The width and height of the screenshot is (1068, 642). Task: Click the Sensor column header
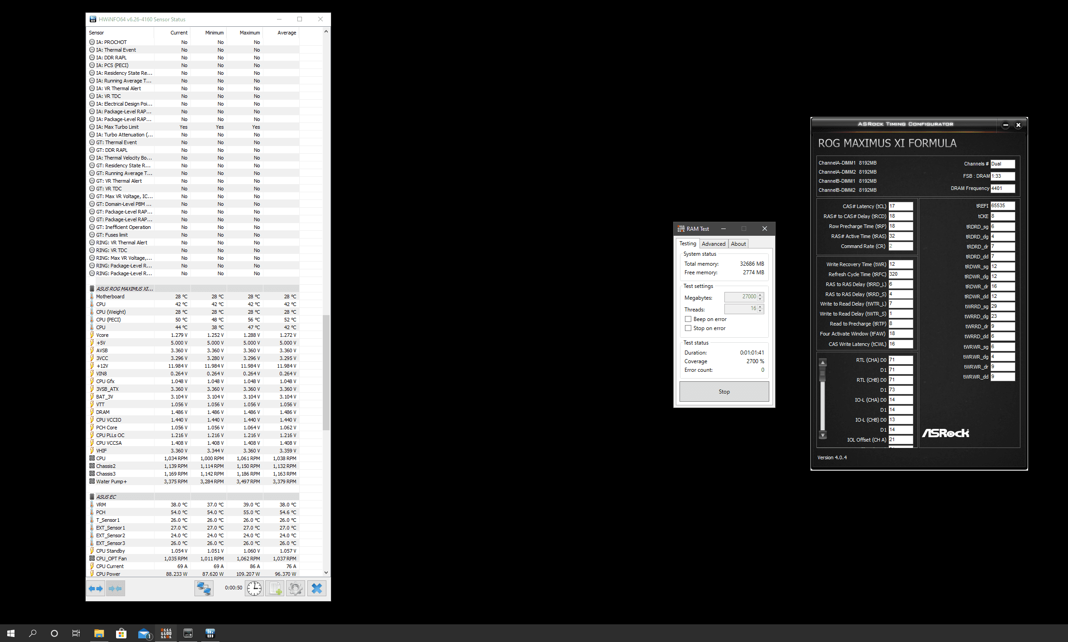point(120,33)
